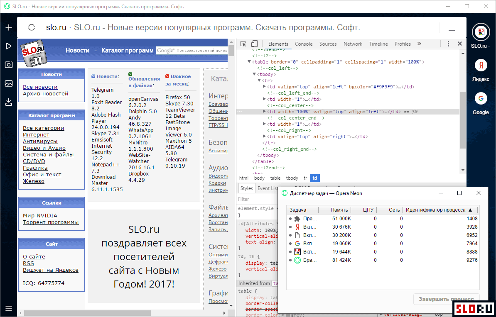This screenshot has width=496, height=317.
Task: Select the Yandex tab process icon in task manager
Action: click(x=297, y=227)
